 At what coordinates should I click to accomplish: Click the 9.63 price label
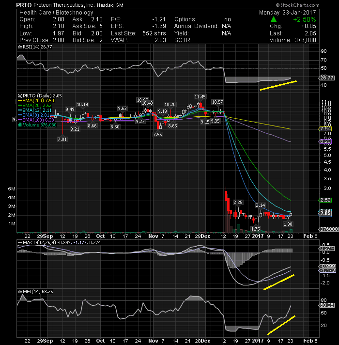point(122,108)
